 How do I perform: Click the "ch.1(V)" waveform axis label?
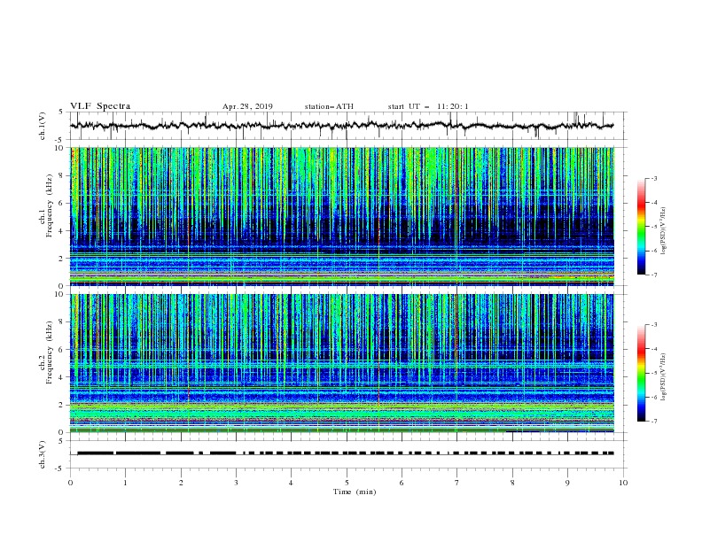(43, 126)
